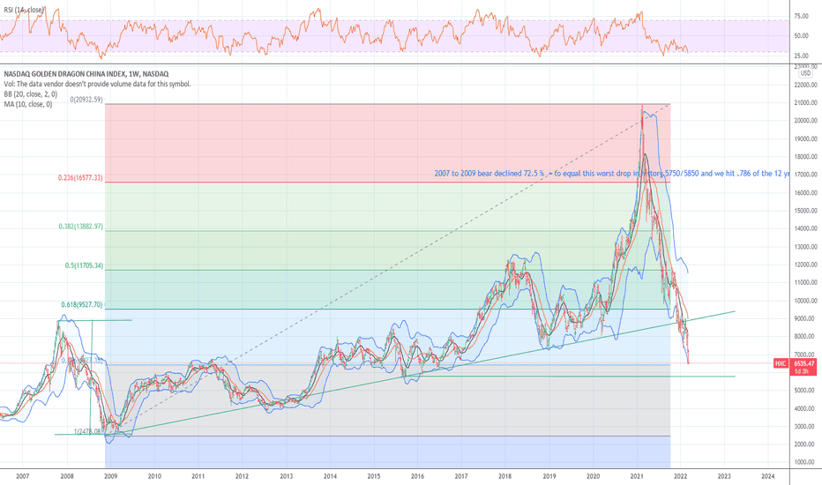Screen dimensions: 822x485
Task: Click the 2010 year on time axis
Action: pos(154,476)
